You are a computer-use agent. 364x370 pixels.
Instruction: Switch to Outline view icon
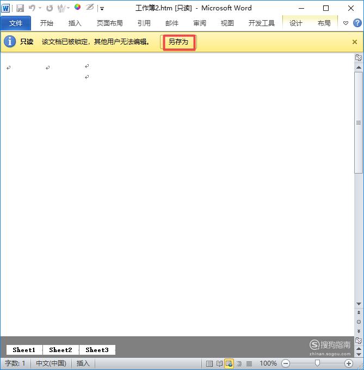click(x=239, y=363)
